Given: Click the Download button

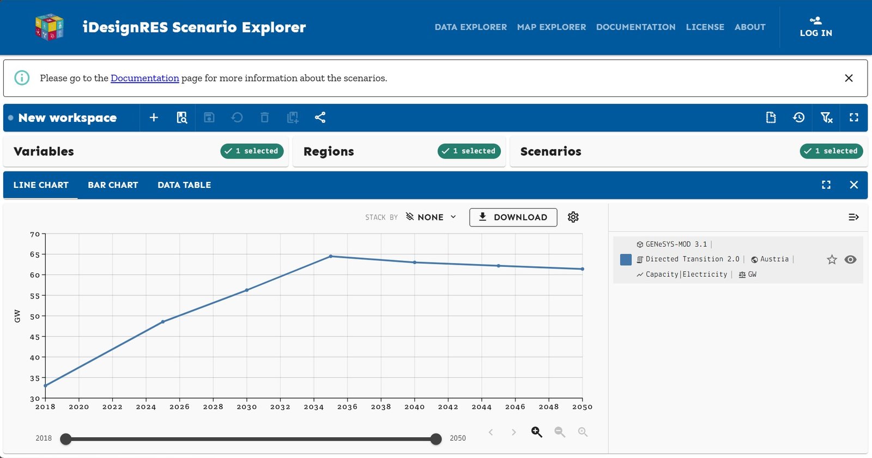Looking at the screenshot, I should [x=513, y=217].
